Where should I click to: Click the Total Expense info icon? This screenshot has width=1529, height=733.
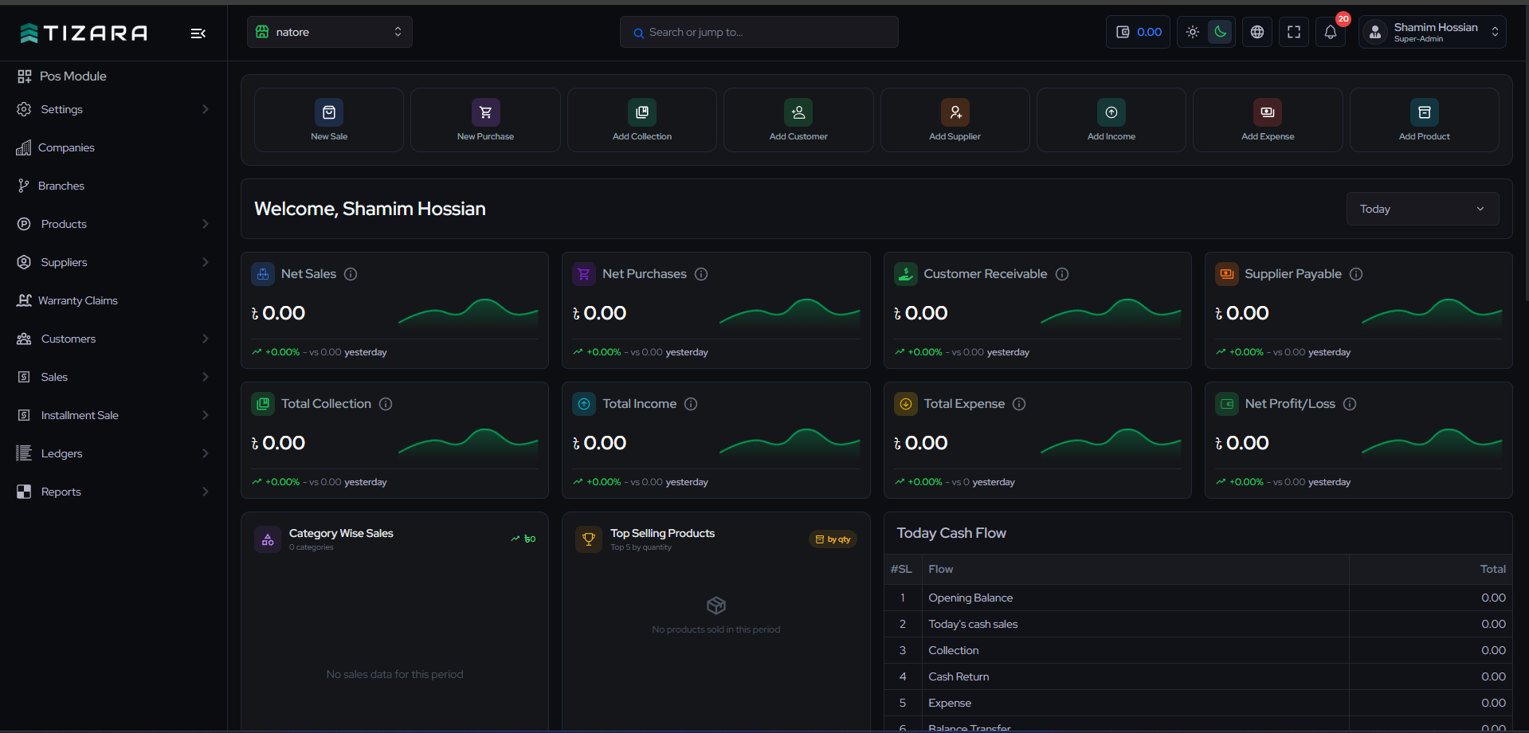(1019, 404)
